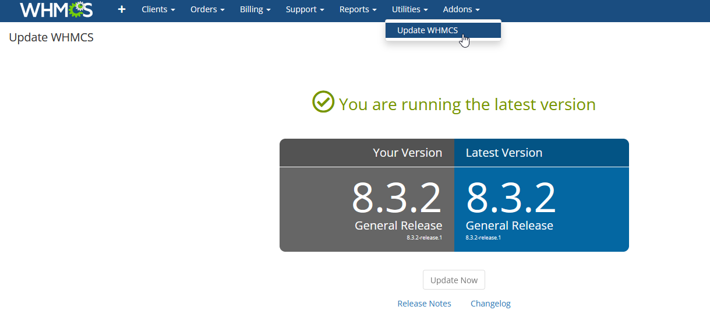
Task: Click 'You are running the latest version' text
Action: click(467, 104)
